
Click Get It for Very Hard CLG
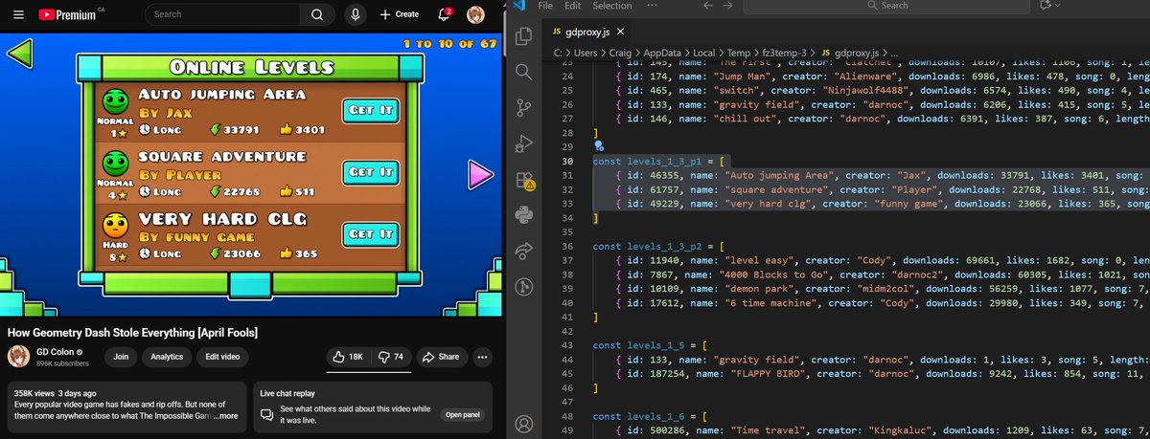pyautogui.click(x=371, y=233)
